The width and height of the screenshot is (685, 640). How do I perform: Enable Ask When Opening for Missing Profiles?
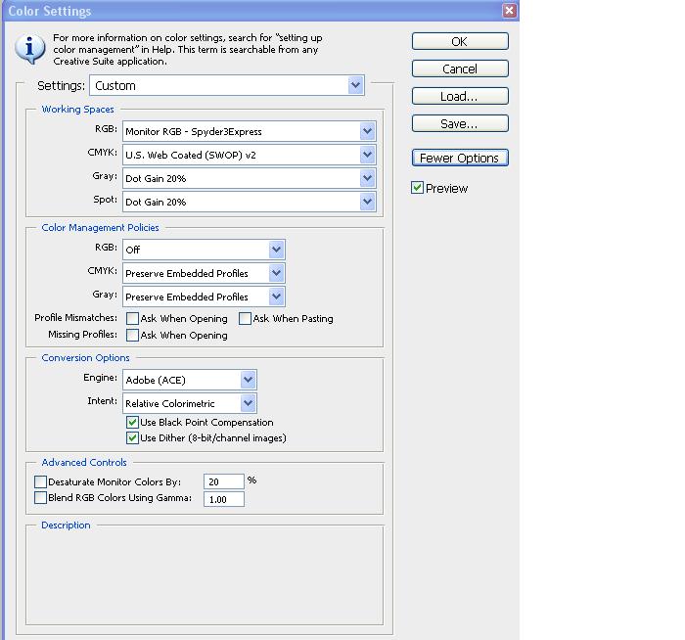point(132,336)
